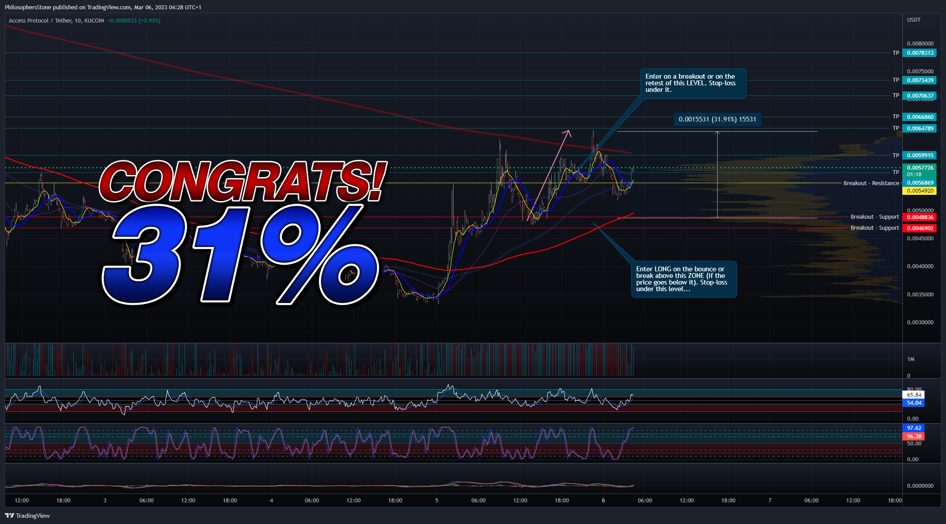Screen dimensions: 946x524
Task: Click the date marker 3 on time axis
Action: (105, 501)
